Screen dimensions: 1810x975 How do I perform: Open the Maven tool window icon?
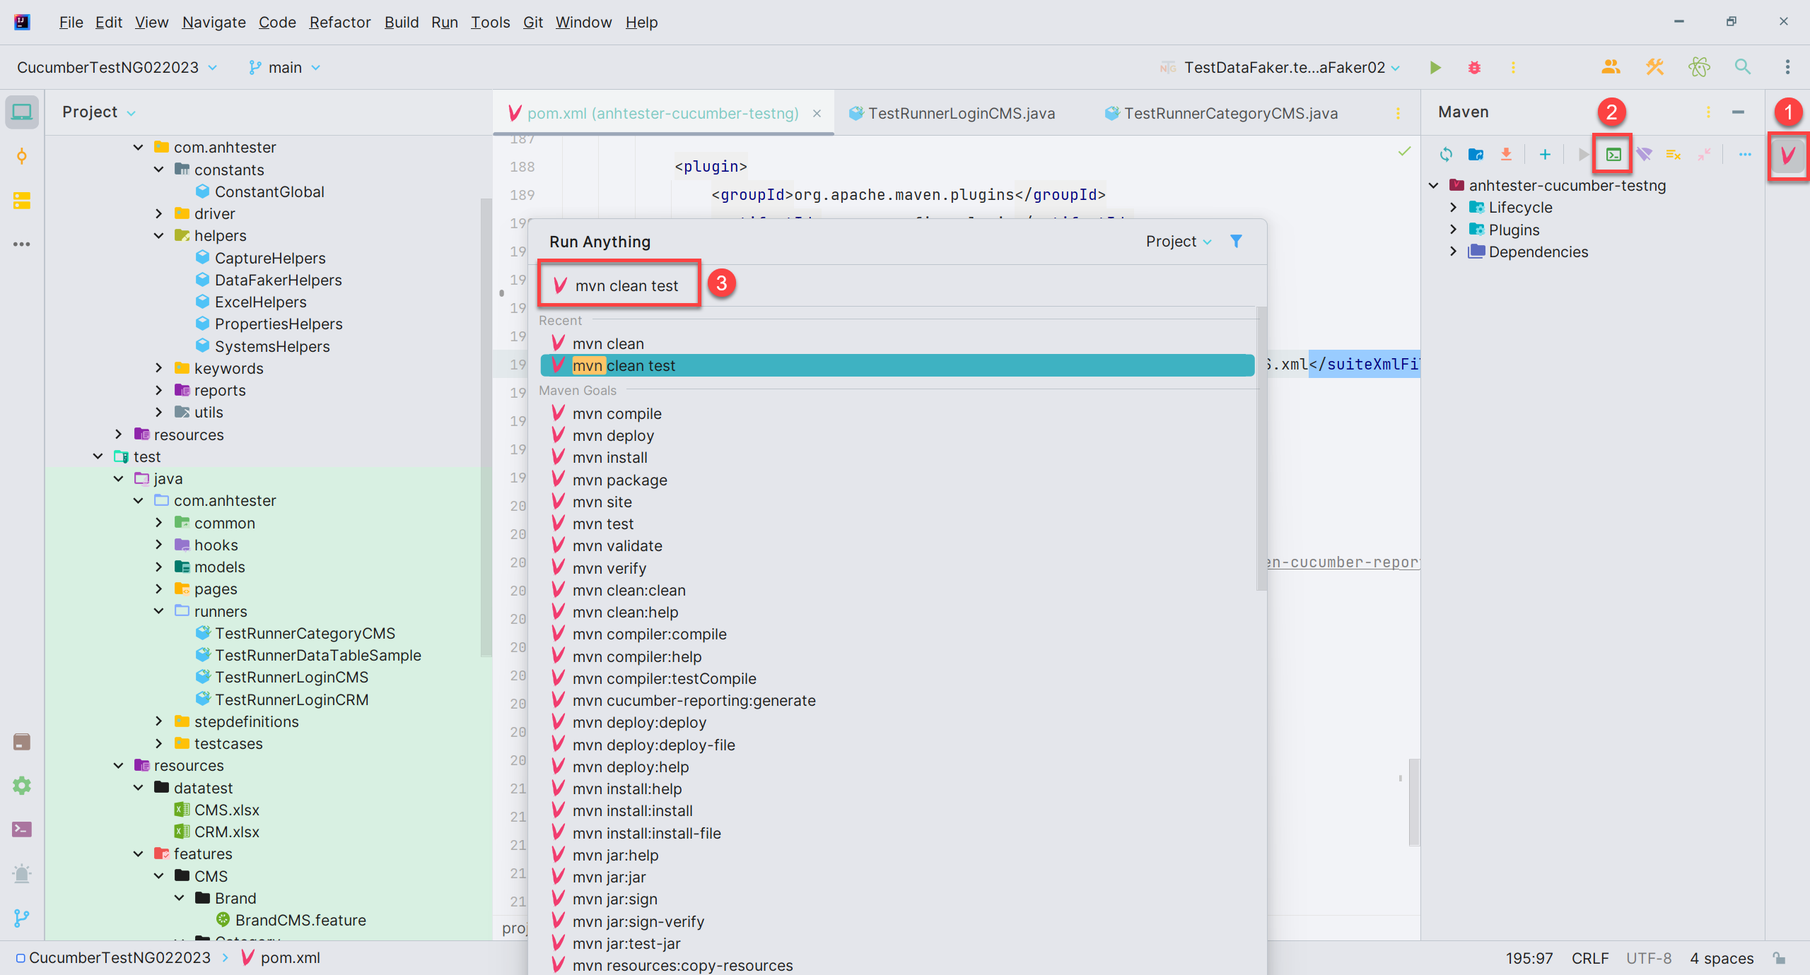pos(1788,155)
